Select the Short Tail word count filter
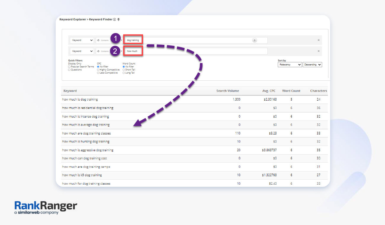 124,70
